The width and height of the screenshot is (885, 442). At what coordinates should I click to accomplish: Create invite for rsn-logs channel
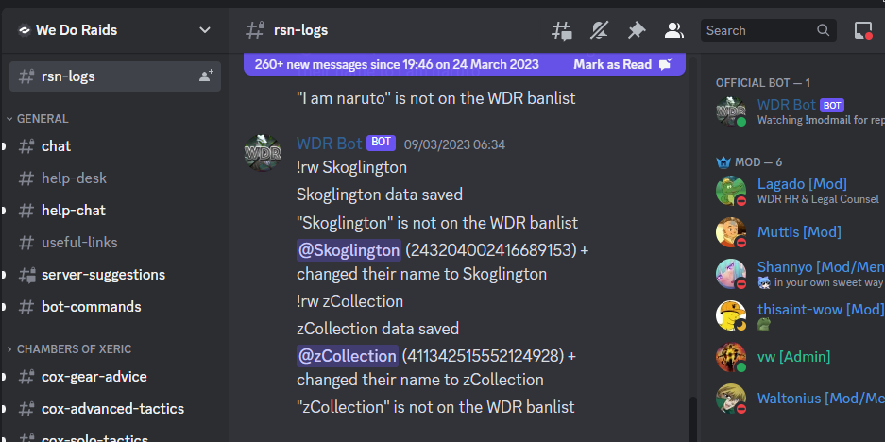(x=206, y=76)
